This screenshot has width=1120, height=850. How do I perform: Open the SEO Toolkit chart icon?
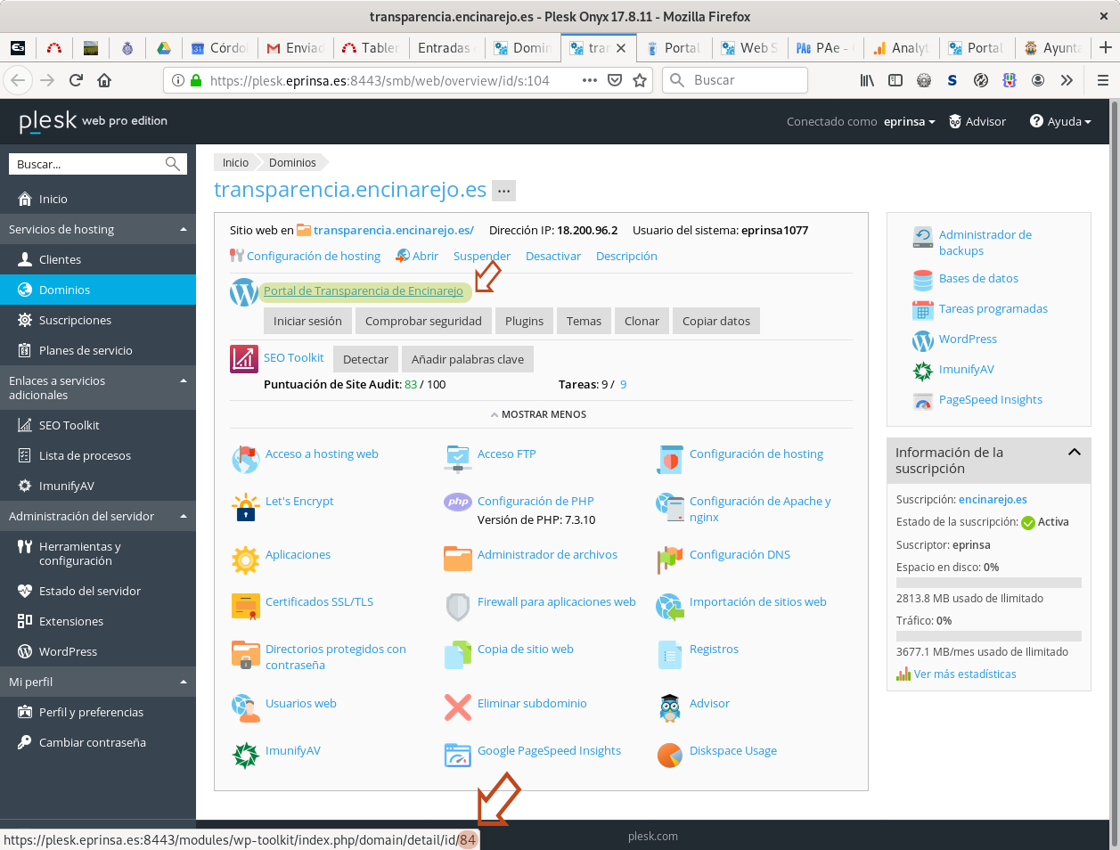[x=244, y=359]
